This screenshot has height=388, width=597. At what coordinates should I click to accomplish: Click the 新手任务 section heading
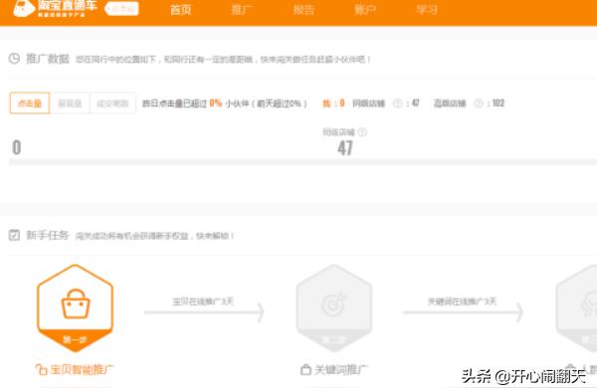pyautogui.click(x=48, y=235)
